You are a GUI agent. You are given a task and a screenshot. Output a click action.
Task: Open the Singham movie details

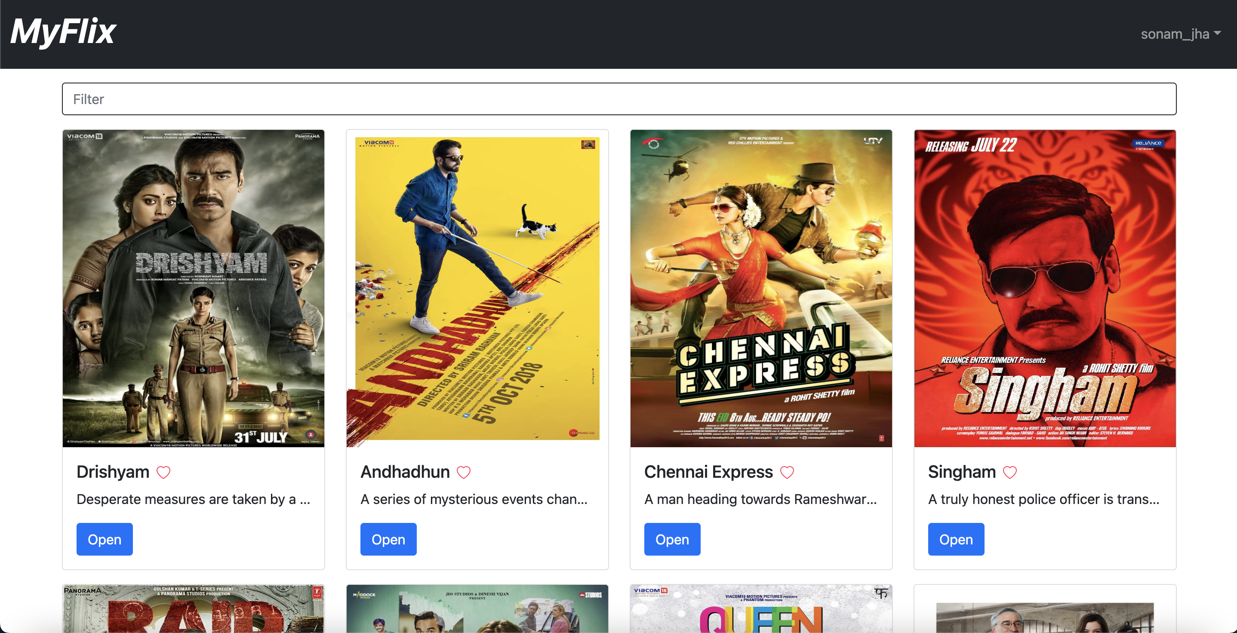[956, 539]
